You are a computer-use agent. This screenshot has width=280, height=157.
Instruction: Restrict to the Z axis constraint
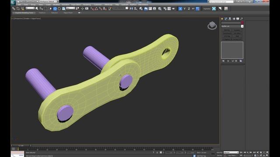[x=189, y=9]
